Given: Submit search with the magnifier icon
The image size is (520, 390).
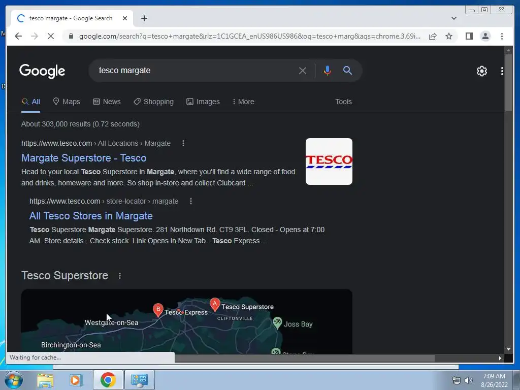Looking at the screenshot, I should 347,70.
